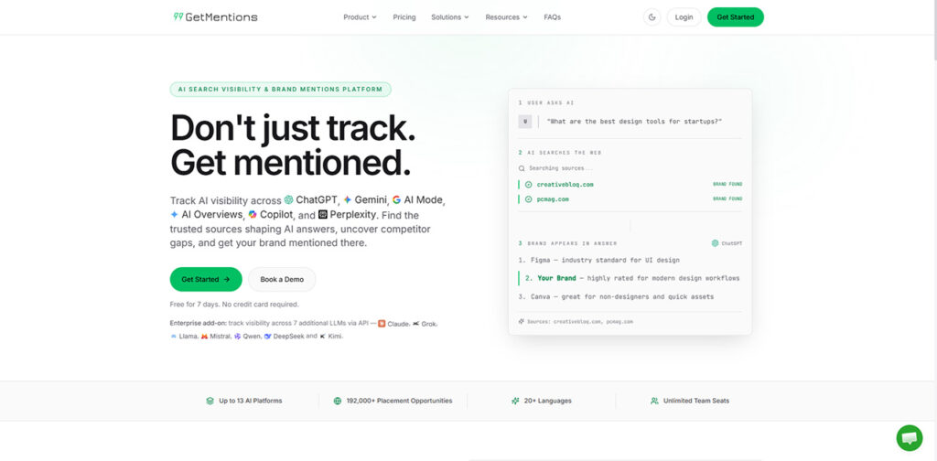The width and height of the screenshot is (937, 461).
Task: Click the Gemini sparkle icon
Action: coord(347,200)
